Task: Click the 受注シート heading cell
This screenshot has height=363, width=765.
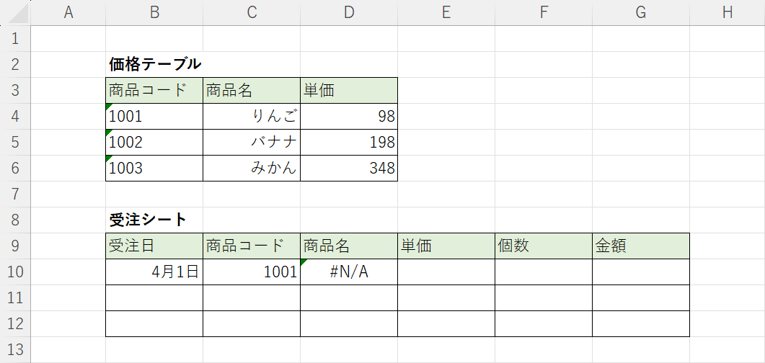Action: [154, 220]
